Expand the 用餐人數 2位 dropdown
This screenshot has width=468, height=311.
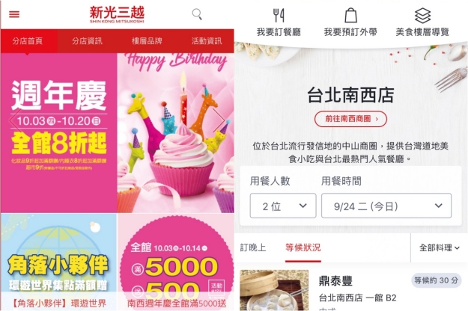point(283,206)
